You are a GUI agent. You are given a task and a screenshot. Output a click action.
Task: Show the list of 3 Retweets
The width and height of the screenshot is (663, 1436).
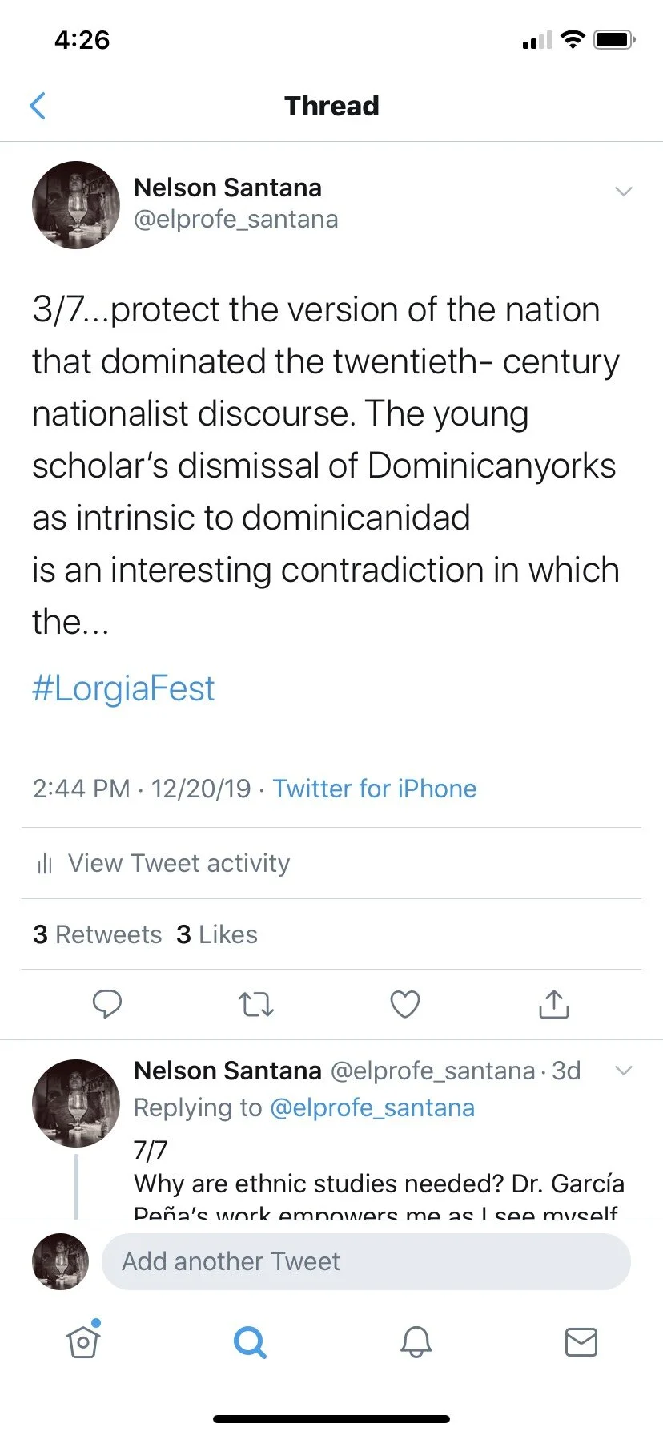point(98,934)
